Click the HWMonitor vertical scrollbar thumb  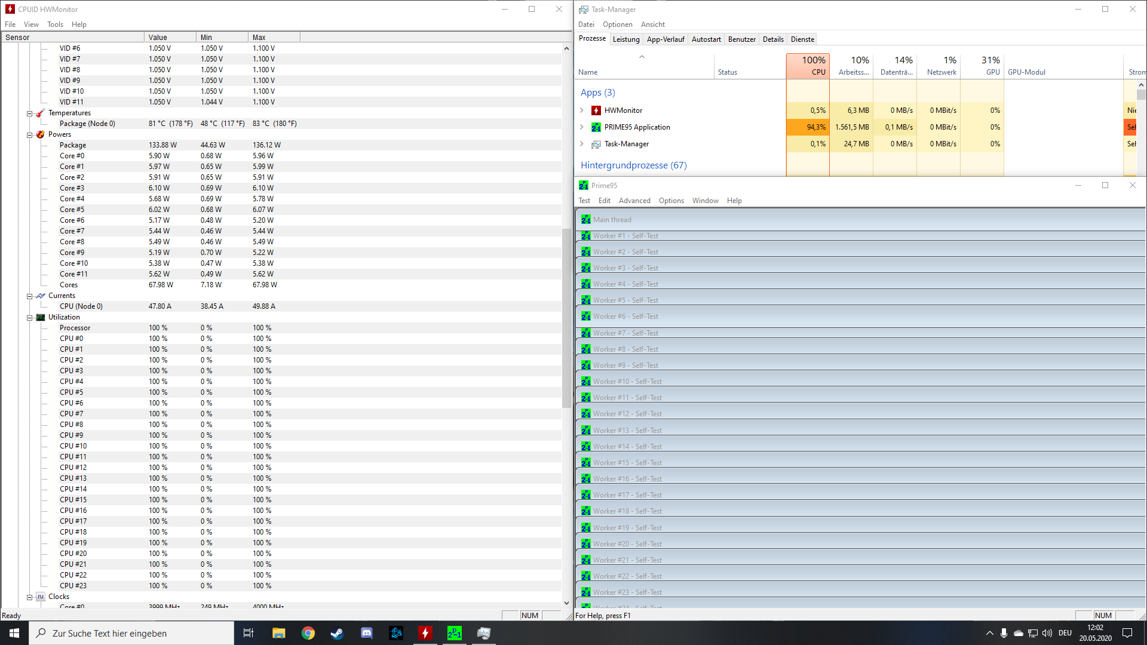coord(566,317)
